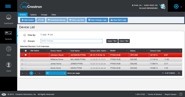The height and width of the screenshot is (97, 185).
Task: Check the Jones Home row checkbox
Action: [26, 64]
